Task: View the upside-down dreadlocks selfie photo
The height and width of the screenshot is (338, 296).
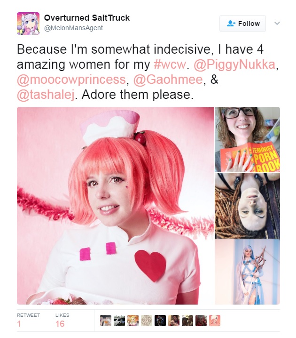Action: tap(248, 206)
